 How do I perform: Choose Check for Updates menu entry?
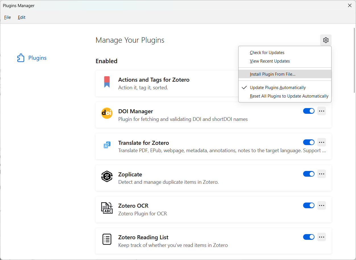pos(267,53)
